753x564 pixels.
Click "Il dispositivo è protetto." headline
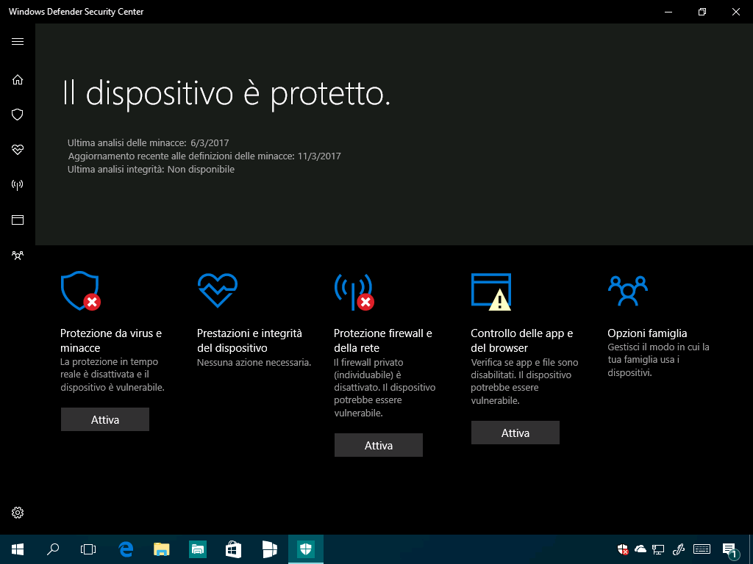(226, 93)
